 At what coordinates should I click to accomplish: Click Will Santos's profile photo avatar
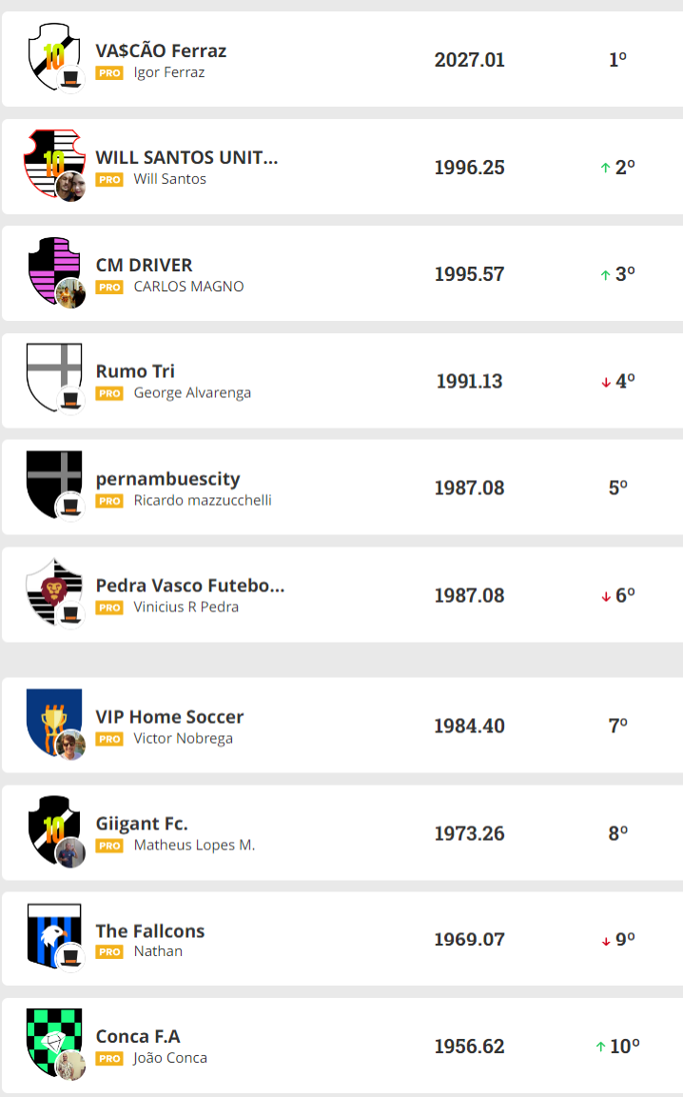coord(70,187)
